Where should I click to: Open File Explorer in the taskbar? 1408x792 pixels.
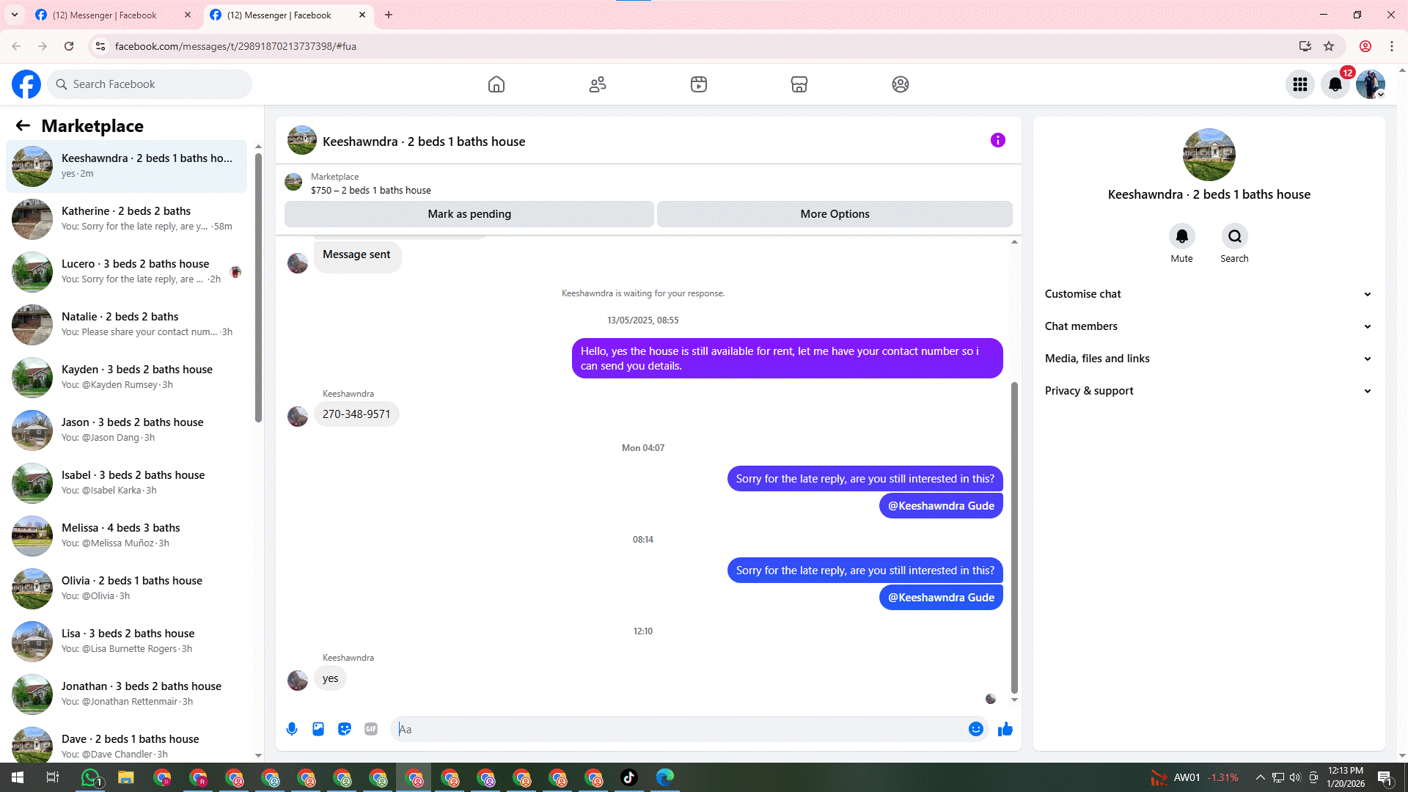tap(126, 777)
